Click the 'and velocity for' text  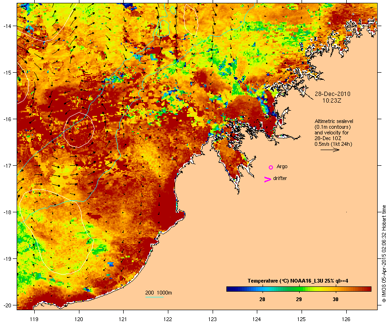[331, 133]
